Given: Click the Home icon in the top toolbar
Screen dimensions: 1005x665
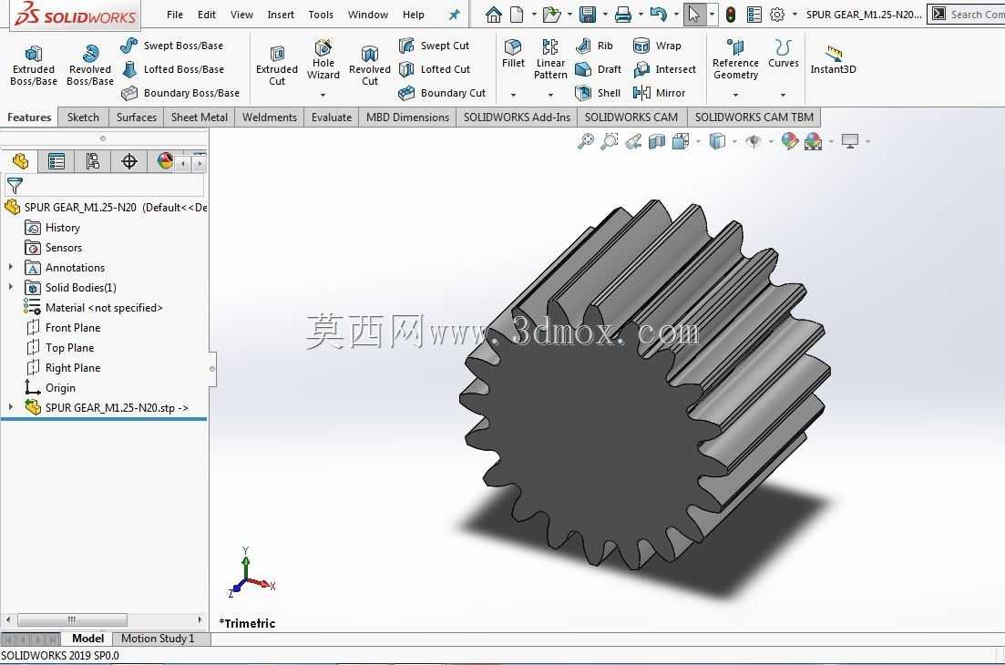Looking at the screenshot, I should 494,14.
